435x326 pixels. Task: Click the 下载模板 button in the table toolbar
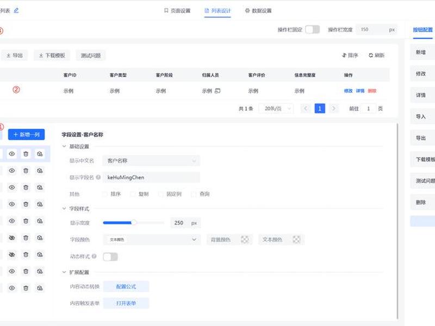(x=52, y=55)
